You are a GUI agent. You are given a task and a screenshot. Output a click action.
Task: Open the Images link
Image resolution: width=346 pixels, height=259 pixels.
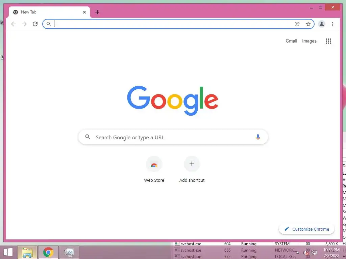[309, 41]
